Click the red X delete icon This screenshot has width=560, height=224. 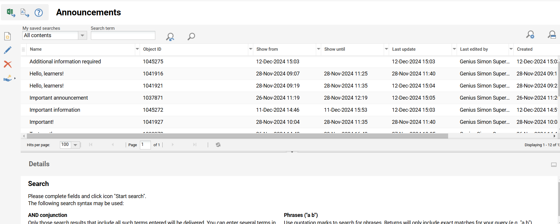pyautogui.click(x=8, y=64)
